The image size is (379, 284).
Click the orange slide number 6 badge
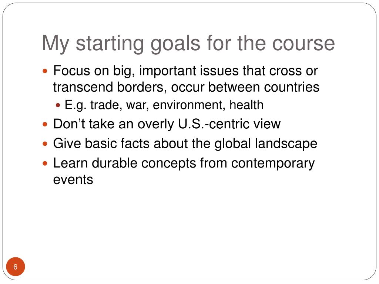pyautogui.click(x=16, y=267)
